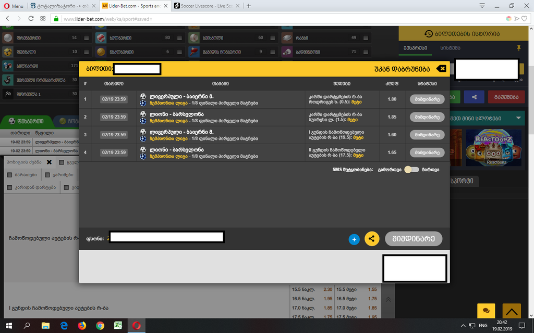Switch to ექსპრესი bet slip tab

tap(415, 48)
